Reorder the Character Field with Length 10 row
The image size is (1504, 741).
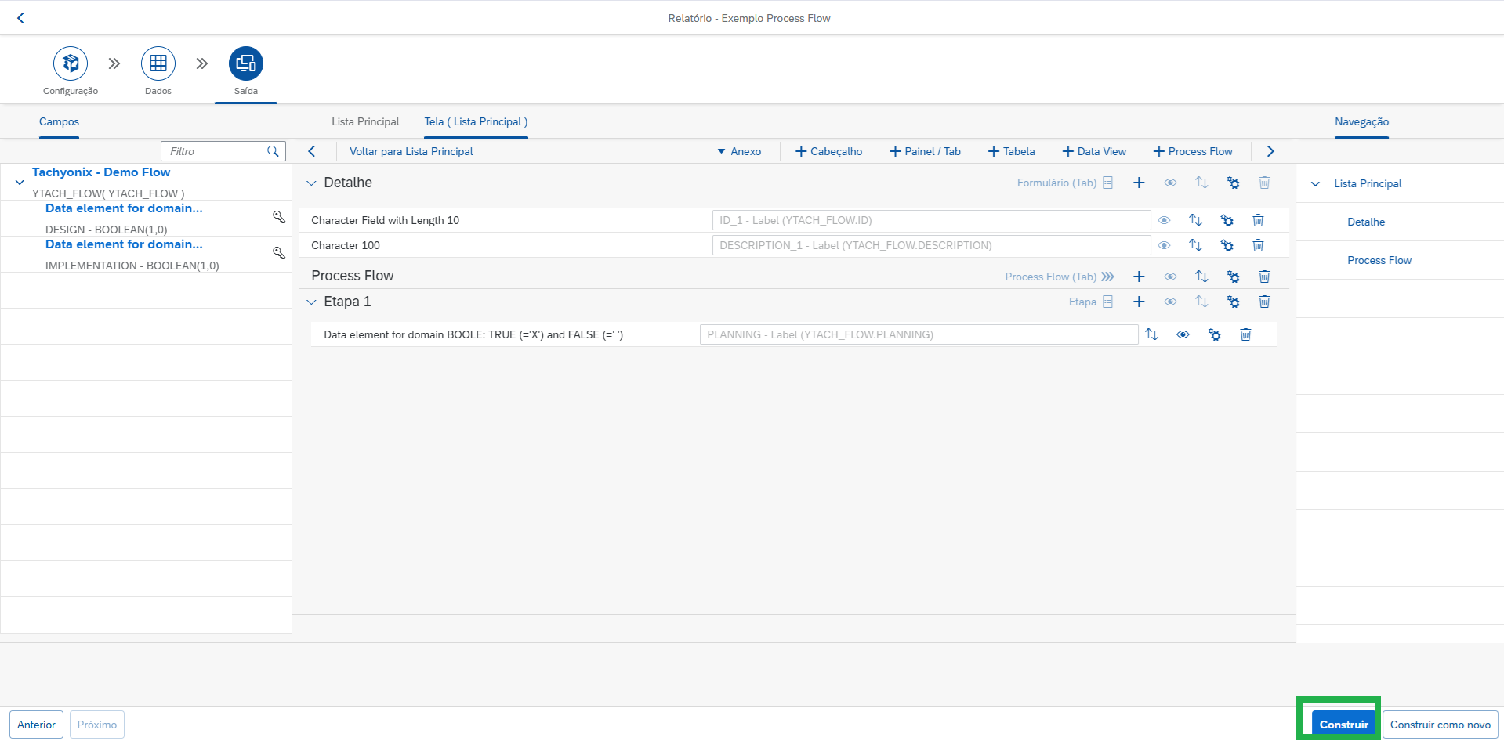click(1195, 220)
